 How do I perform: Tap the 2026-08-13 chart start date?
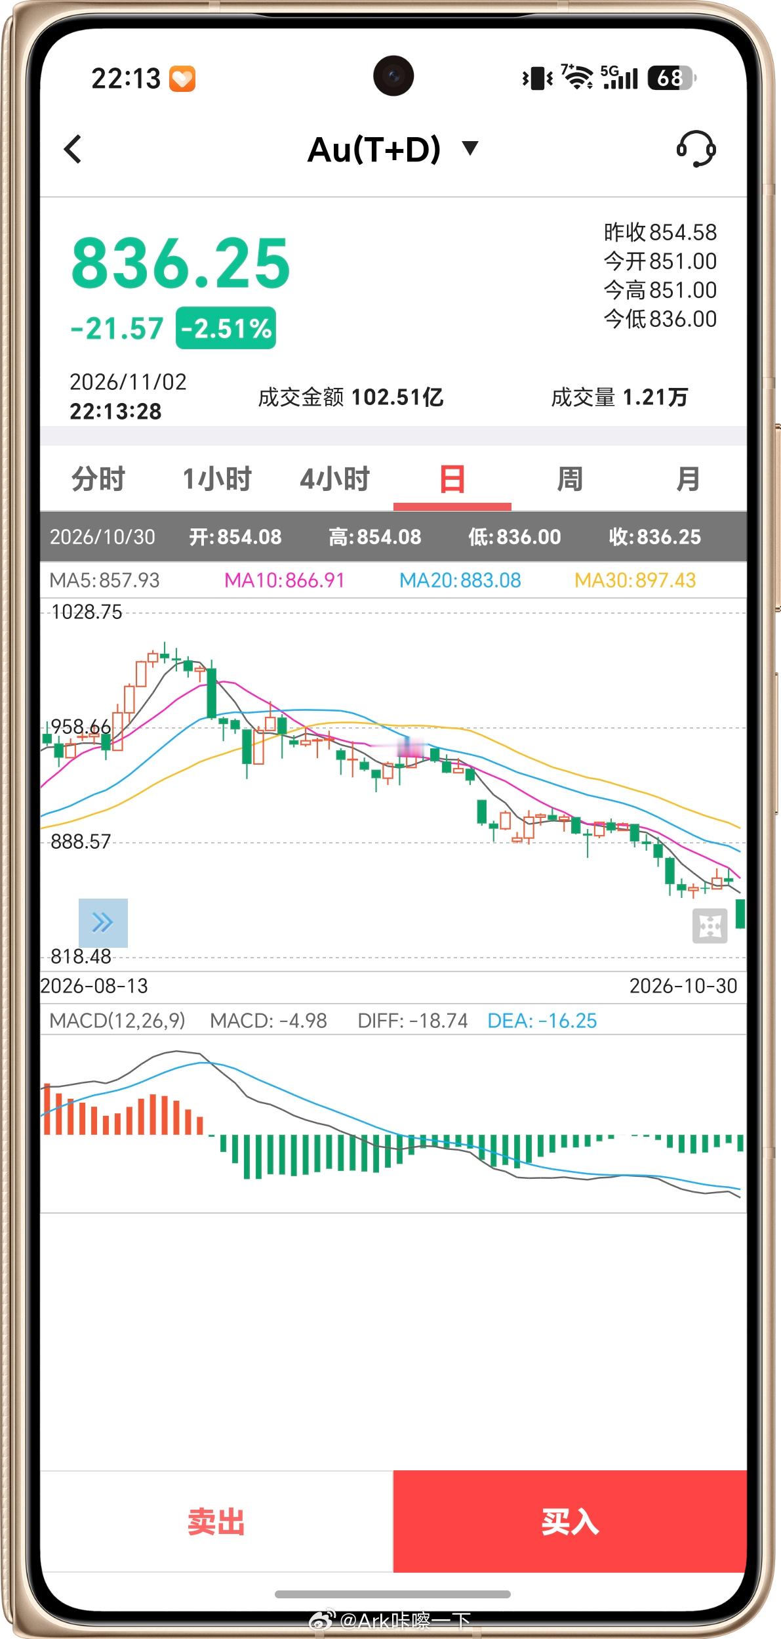pos(94,986)
